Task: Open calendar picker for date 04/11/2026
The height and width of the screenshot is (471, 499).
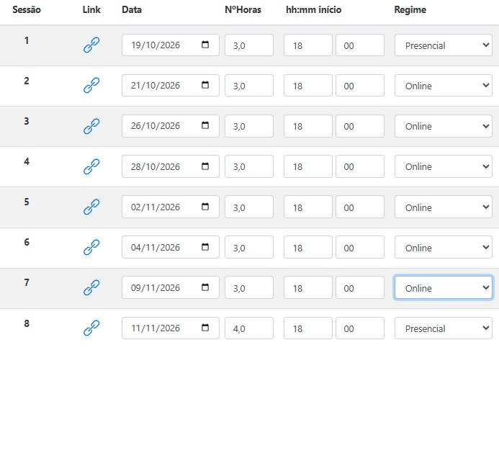Action: click(x=205, y=247)
